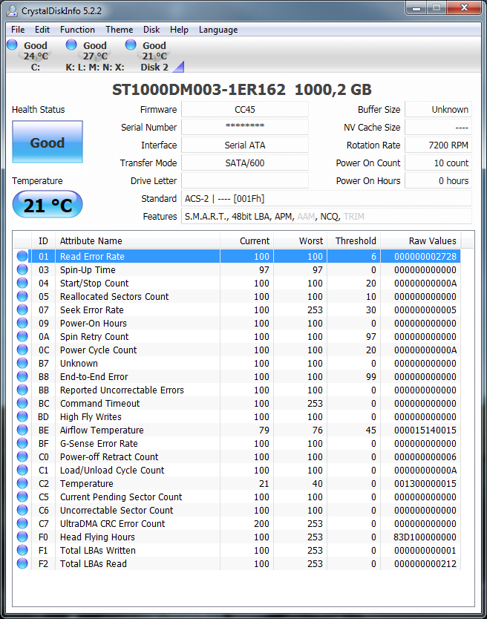Click the CrystalDiskInfo title bar app icon

click(12, 10)
